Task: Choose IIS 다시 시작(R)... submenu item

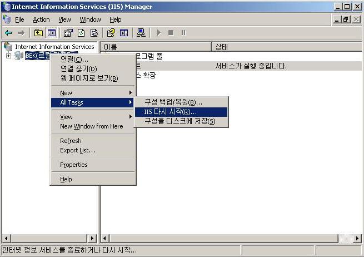Action: (181, 112)
